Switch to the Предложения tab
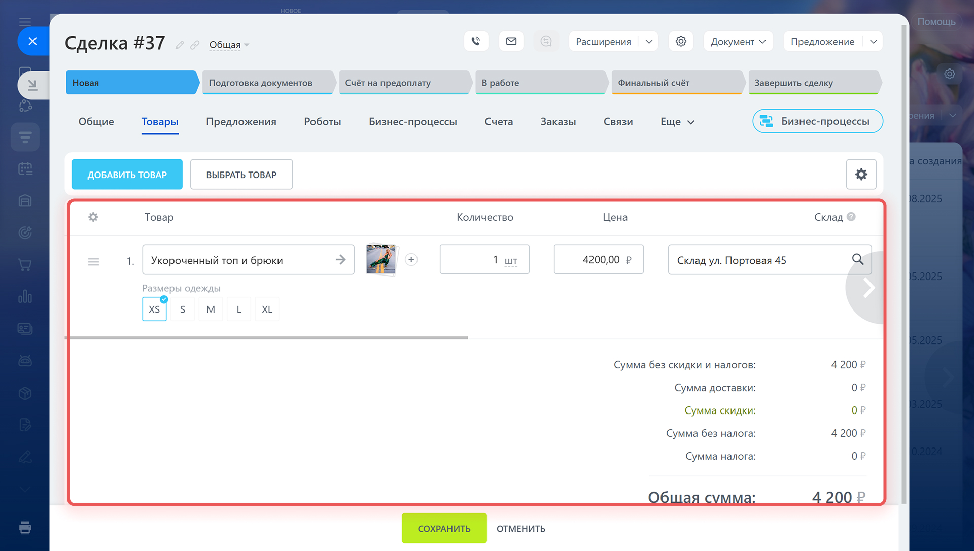This screenshot has width=974, height=551. (241, 122)
